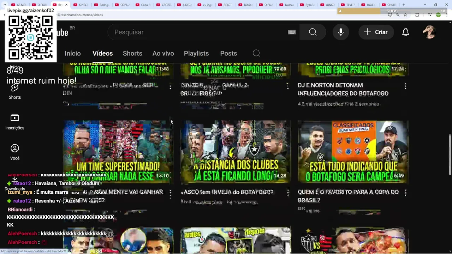The width and height of the screenshot is (452, 254).
Task: Click the page vertical scrollbar thumb
Action: point(450,154)
